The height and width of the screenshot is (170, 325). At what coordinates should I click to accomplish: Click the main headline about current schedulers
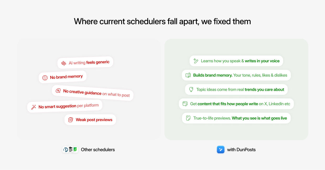click(x=162, y=21)
